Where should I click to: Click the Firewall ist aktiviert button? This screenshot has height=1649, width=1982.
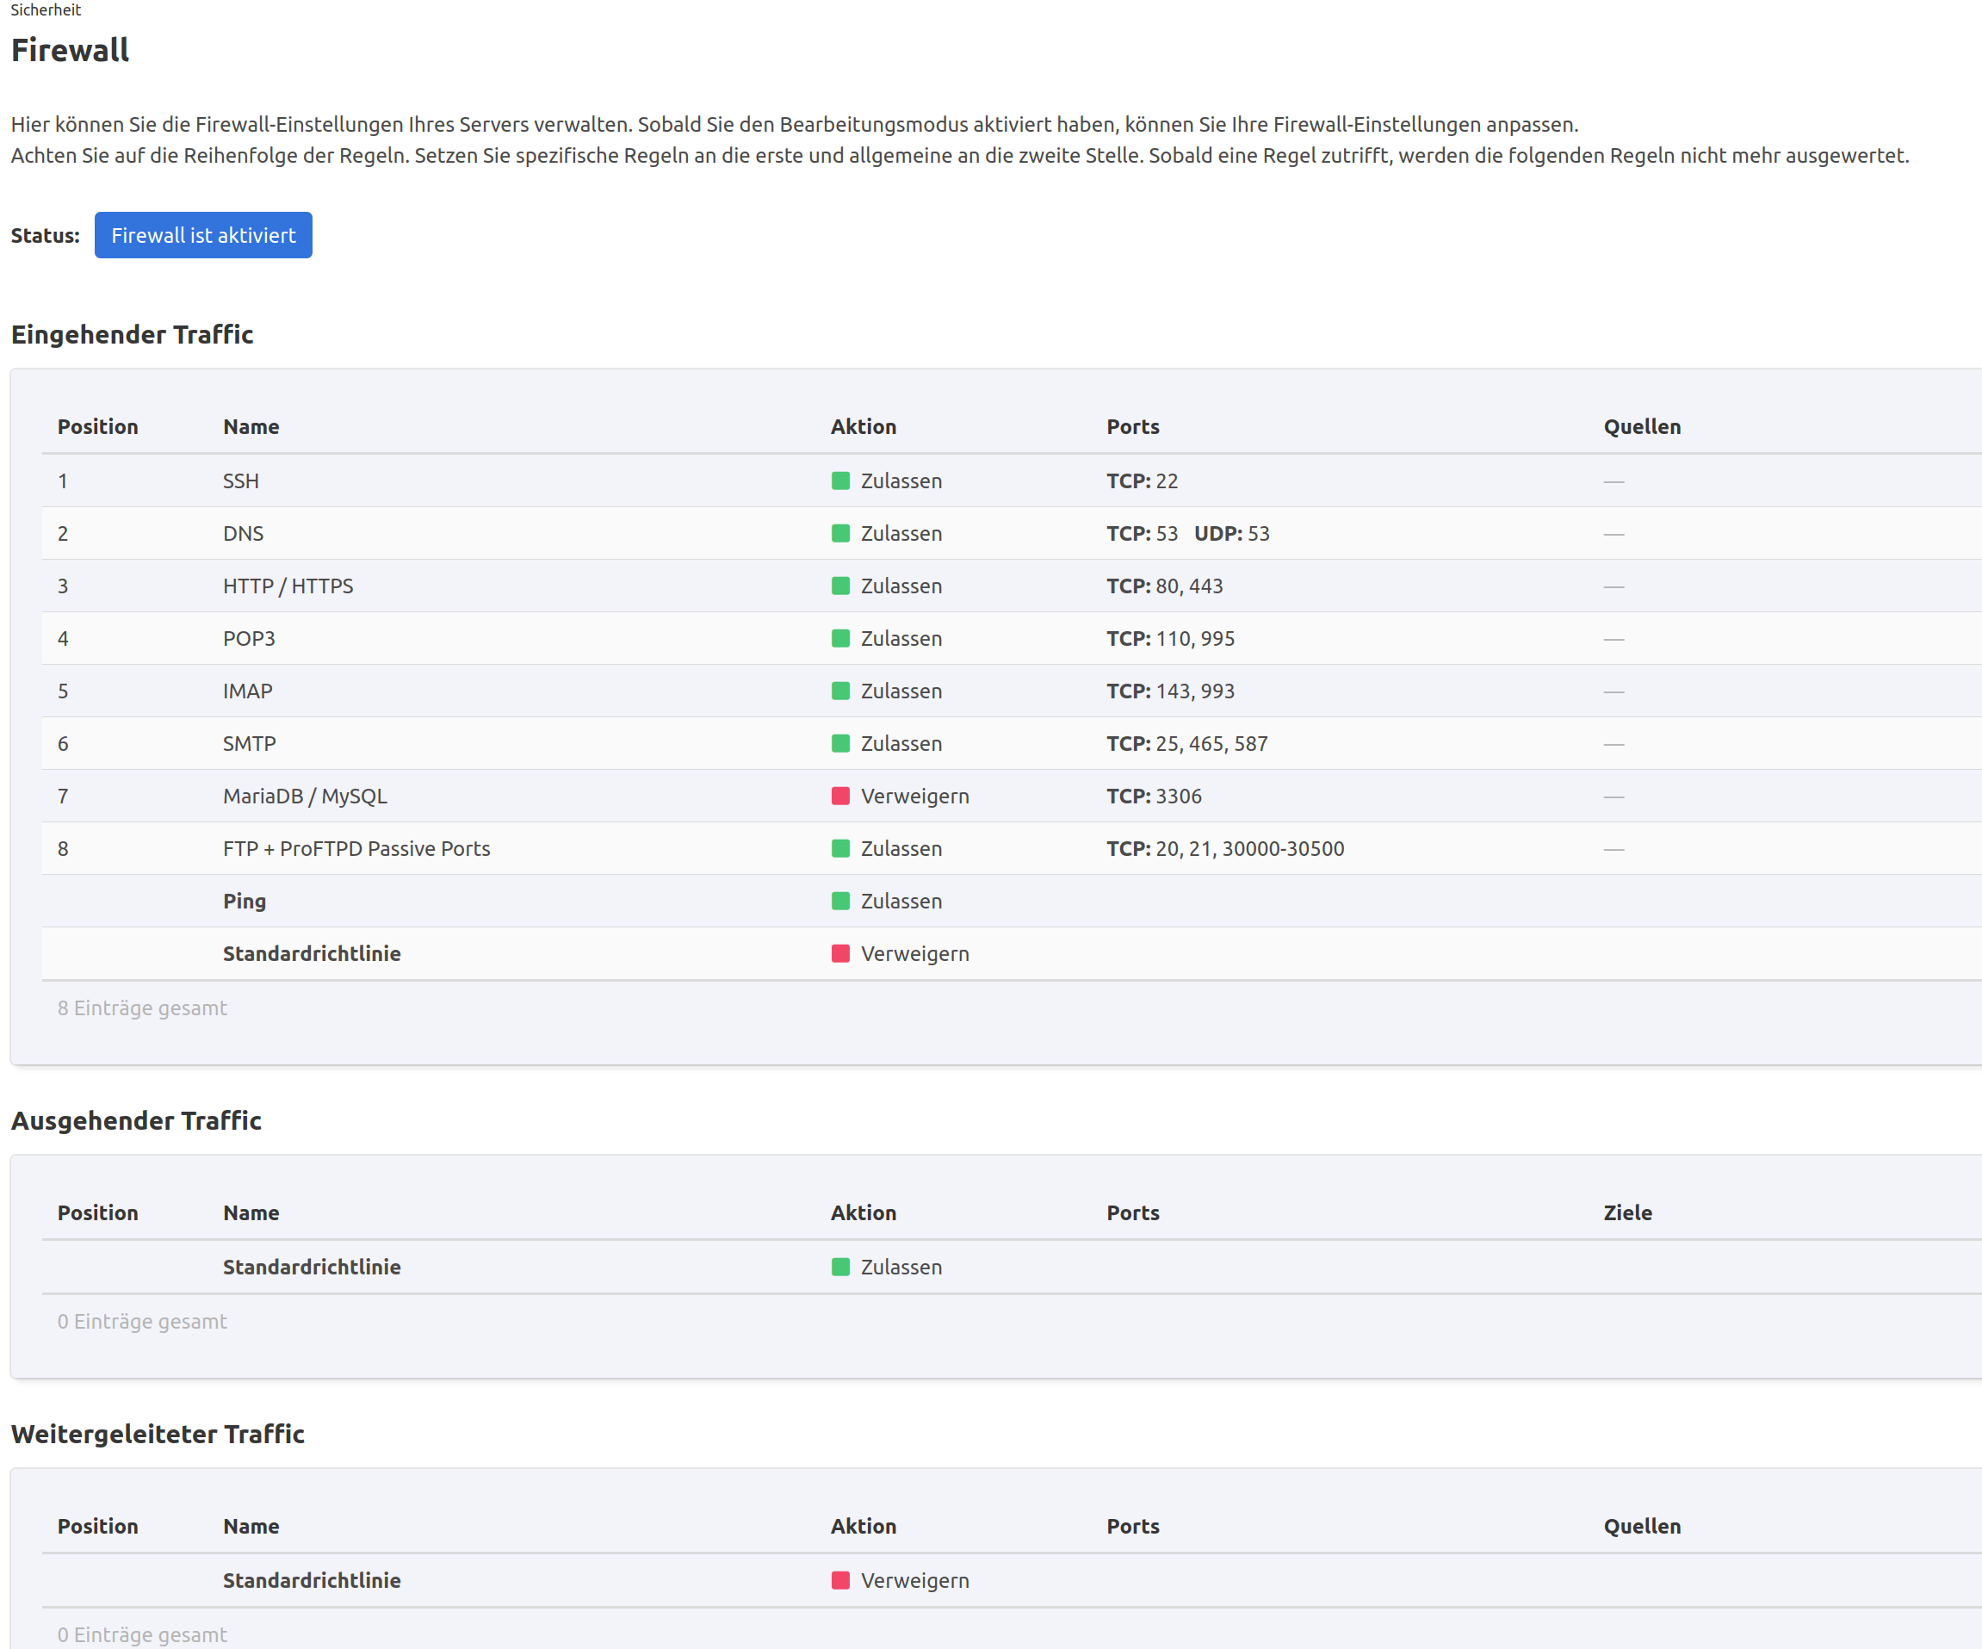pos(203,235)
